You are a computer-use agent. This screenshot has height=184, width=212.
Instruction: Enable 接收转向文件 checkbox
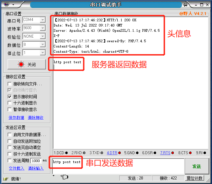[10, 84]
